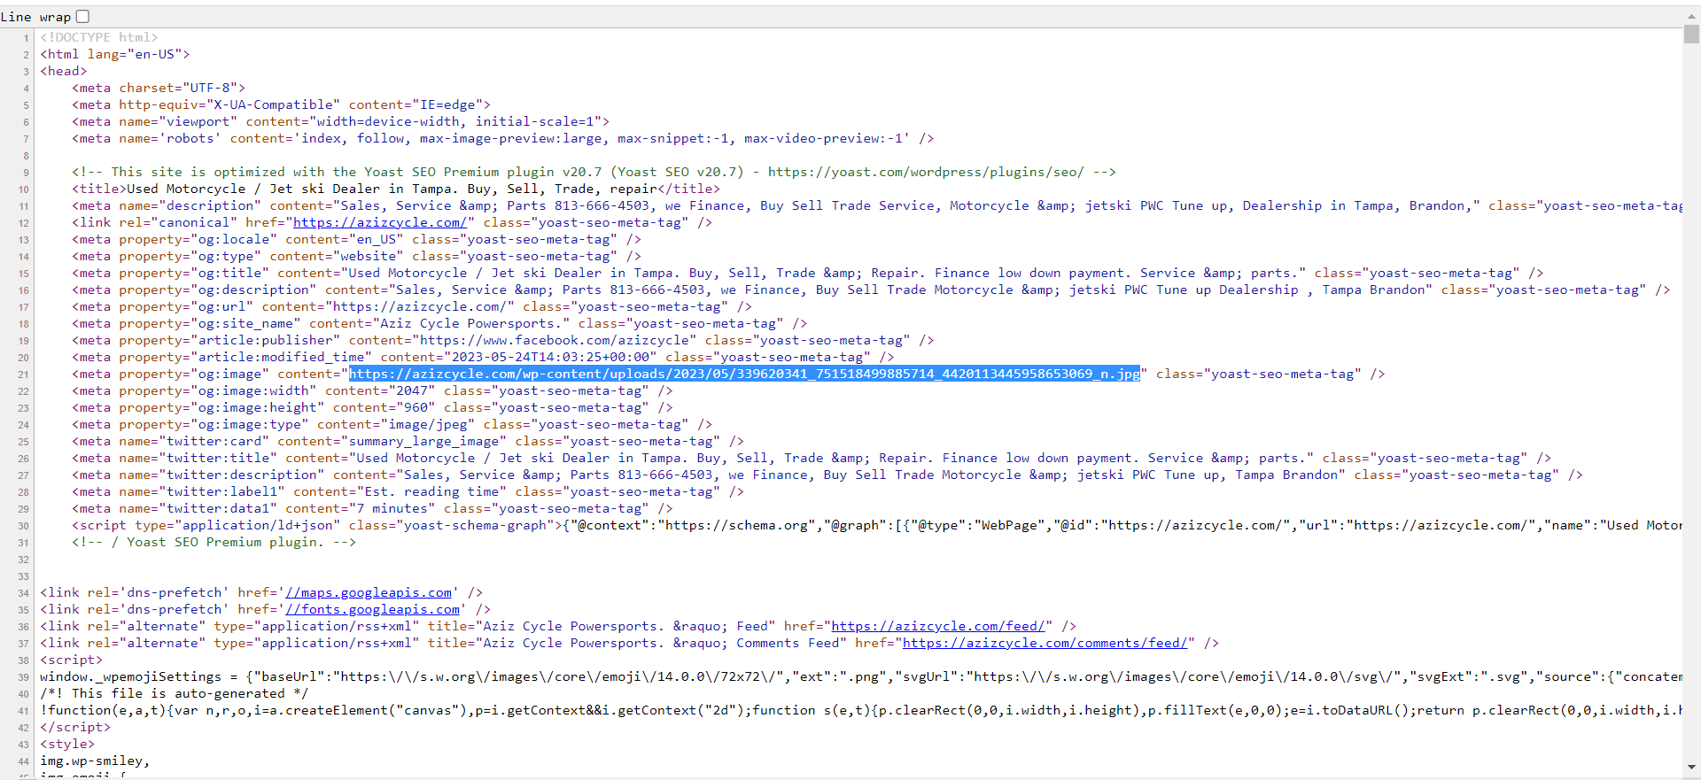
Task: Click the Yoast SEO Premium v20.7 comment
Action: pos(594,172)
